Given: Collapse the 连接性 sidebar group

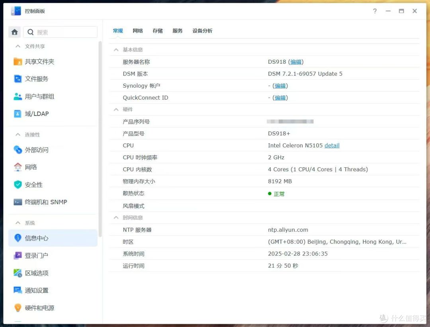Looking at the screenshot, I should click(18, 134).
